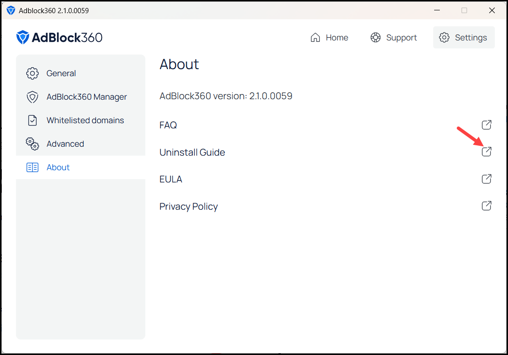Open the FAQ external link icon
Screen dimensions: 508x355
[x=486, y=125]
